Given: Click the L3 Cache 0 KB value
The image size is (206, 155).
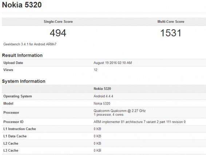Looking at the screenshot, I should coord(97,150).
